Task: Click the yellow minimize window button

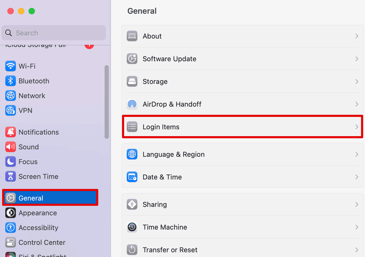Action: point(21,11)
